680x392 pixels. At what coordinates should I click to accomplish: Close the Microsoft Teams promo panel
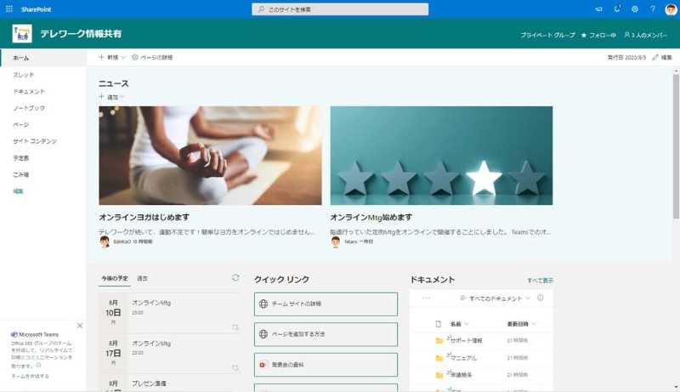pyautogui.click(x=80, y=326)
